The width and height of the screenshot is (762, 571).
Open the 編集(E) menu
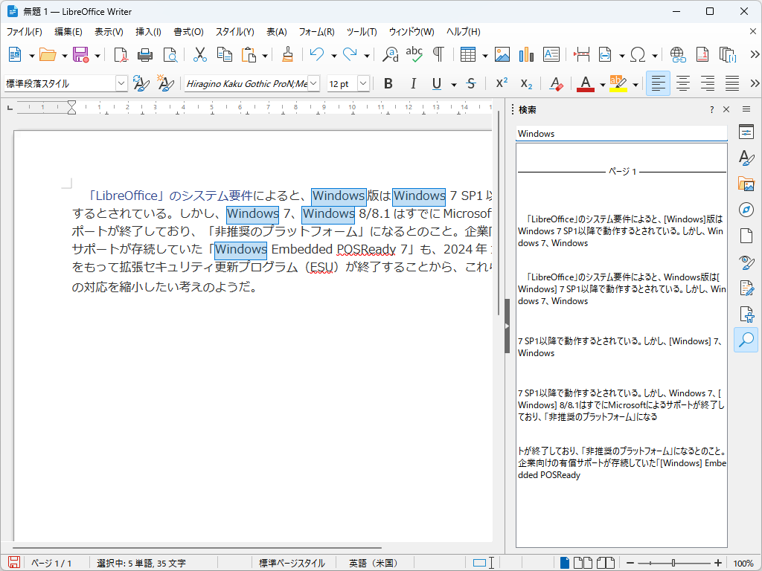pos(68,32)
